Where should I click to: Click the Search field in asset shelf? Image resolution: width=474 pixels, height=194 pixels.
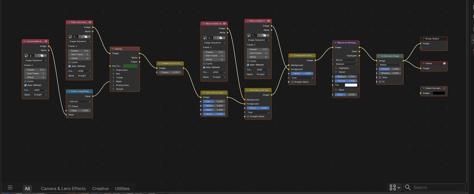coord(434,187)
